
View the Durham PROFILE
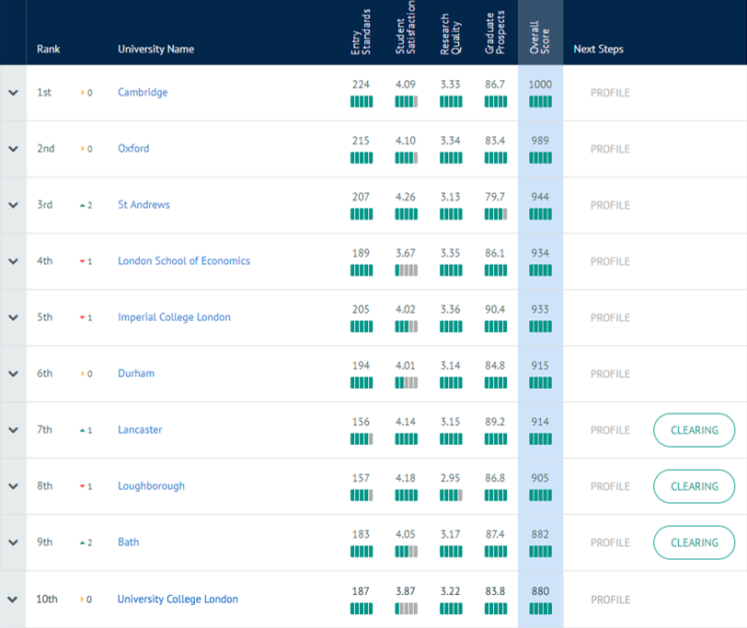610,373
